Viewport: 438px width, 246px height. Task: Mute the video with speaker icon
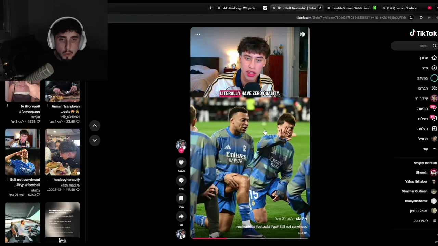302,34
